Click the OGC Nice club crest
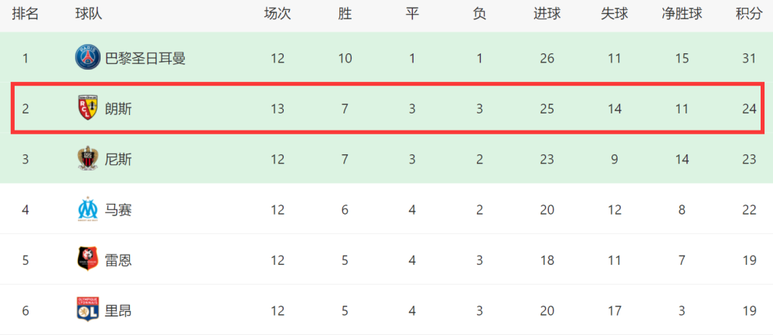Image resolution: width=773 pixels, height=335 pixels. pyautogui.click(x=88, y=158)
